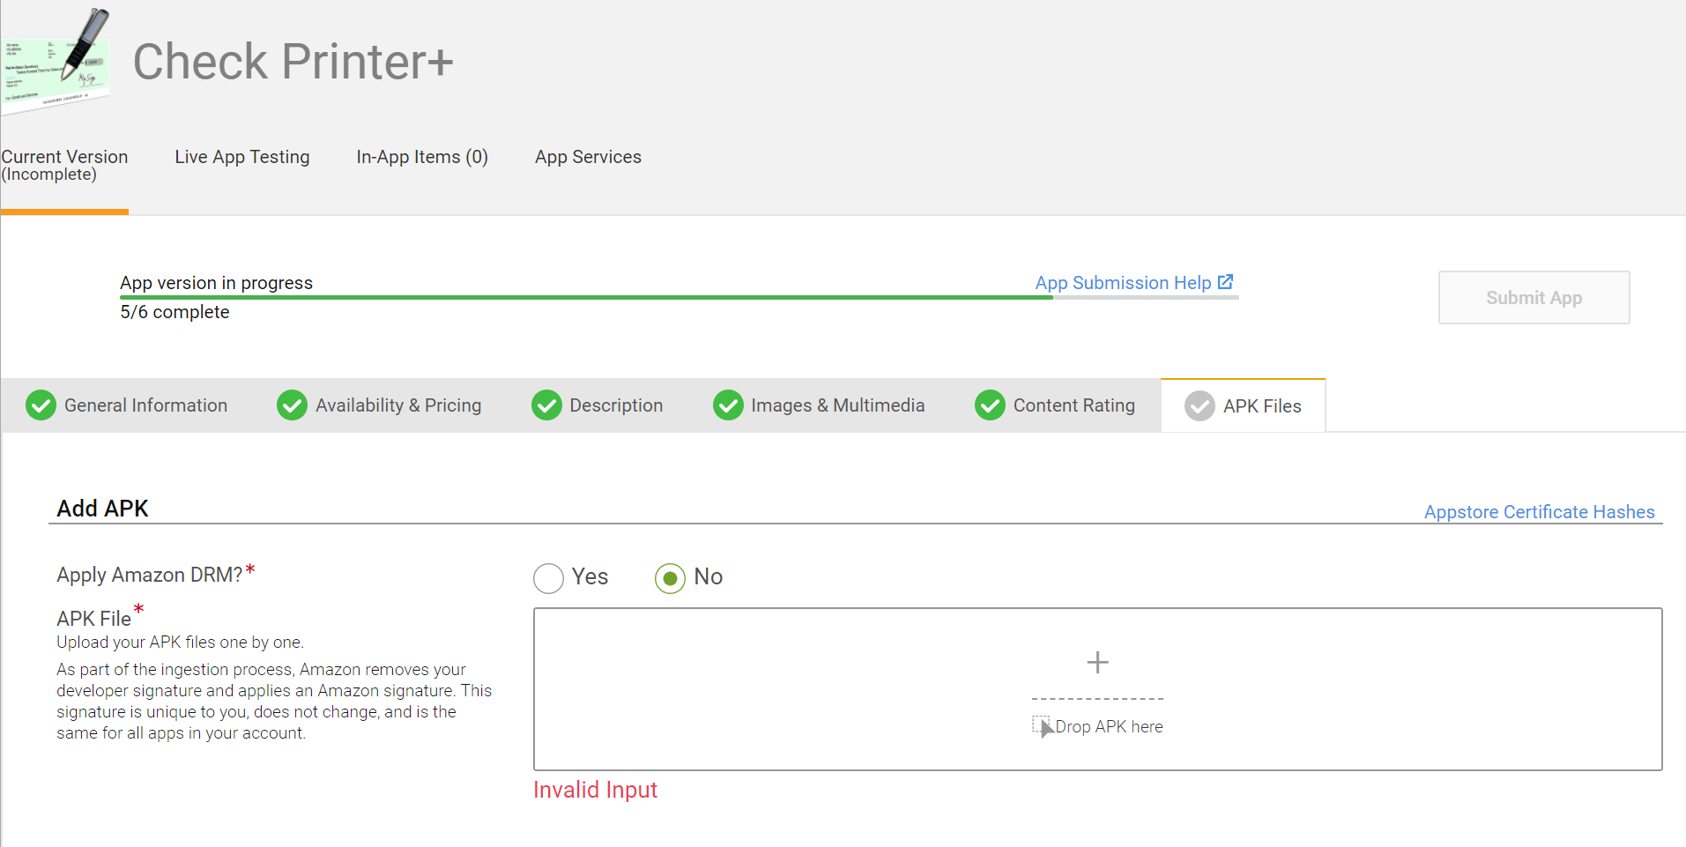Select Yes for Apply Amazon DRM
Screen dimensions: 1686x847
548,578
